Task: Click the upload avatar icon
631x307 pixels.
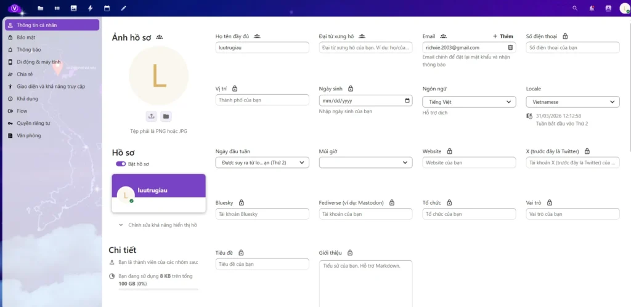Action: coord(152,116)
